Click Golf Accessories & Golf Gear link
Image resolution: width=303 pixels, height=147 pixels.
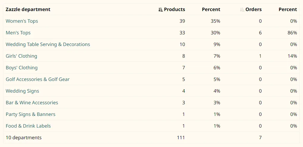pyautogui.click(x=38, y=79)
